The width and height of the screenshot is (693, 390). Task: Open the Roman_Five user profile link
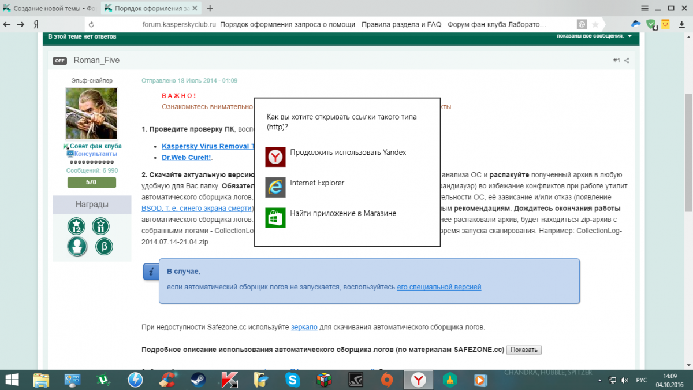click(x=96, y=60)
